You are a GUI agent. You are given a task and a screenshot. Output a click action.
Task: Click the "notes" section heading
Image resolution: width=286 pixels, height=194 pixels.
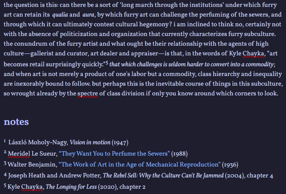(16, 122)
